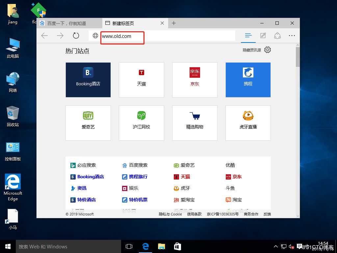Open the 携程 top site tile
Viewport: 337px width, 253px height.
[248, 80]
